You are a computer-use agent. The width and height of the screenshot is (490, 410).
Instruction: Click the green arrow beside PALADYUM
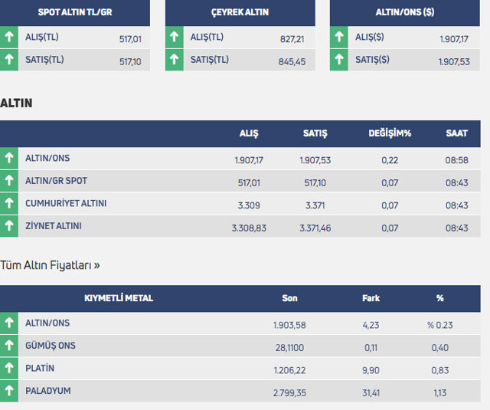(9, 391)
